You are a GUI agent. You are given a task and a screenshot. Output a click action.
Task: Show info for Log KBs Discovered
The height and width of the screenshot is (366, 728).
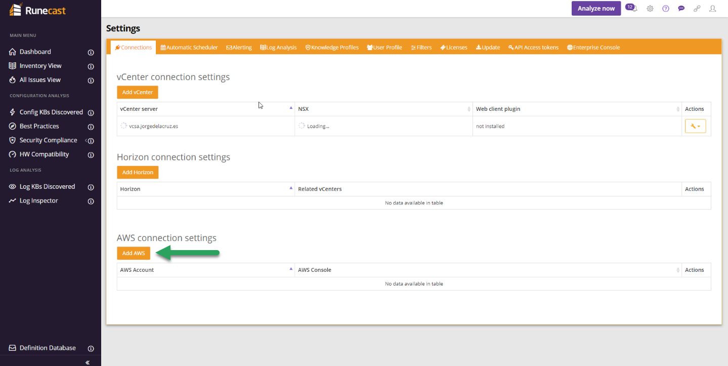(91, 187)
